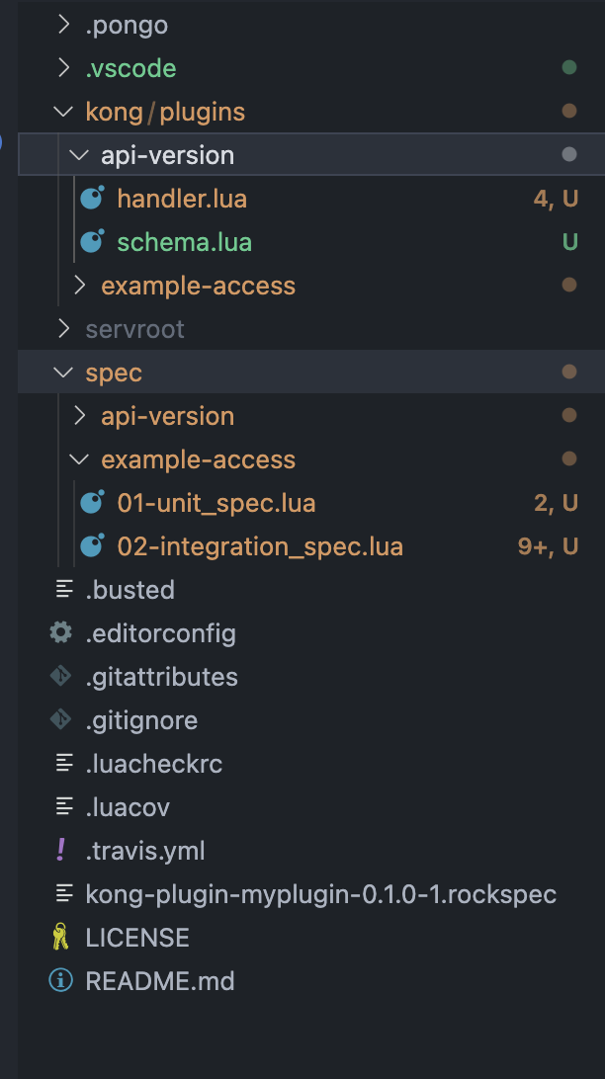The width and height of the screenshot is (605, 1079).
Task: Click the git icon next to .gitignore
Action: click(x=59, y=719)
